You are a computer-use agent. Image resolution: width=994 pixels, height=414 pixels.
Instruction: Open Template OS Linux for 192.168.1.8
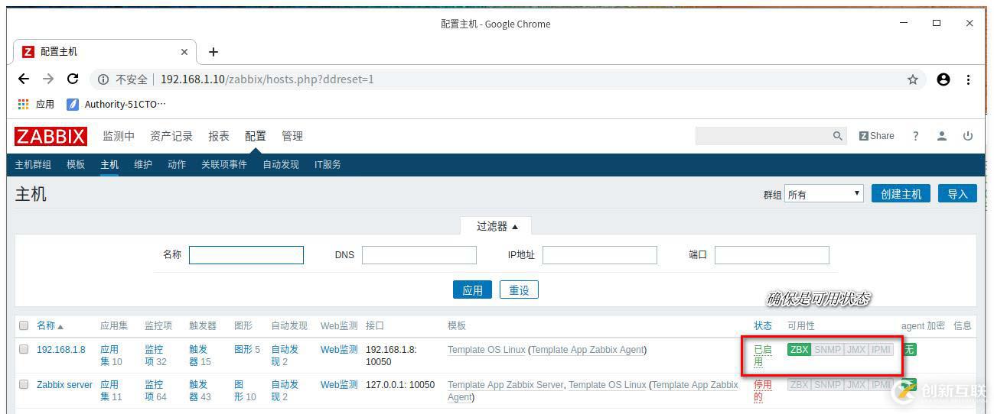(487, 350)
